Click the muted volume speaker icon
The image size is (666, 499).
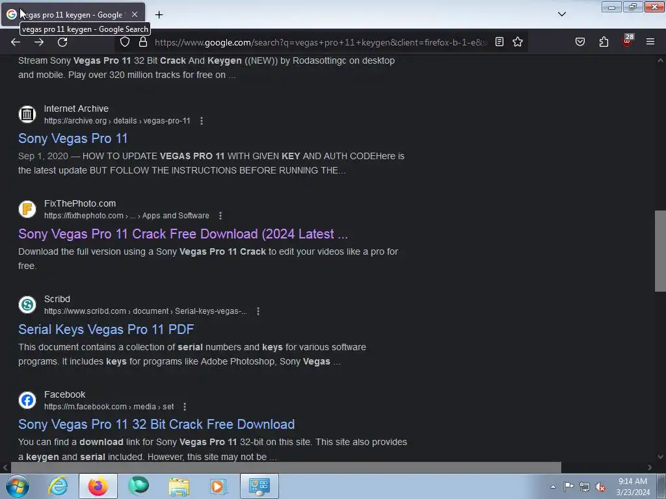pos(600,487)
